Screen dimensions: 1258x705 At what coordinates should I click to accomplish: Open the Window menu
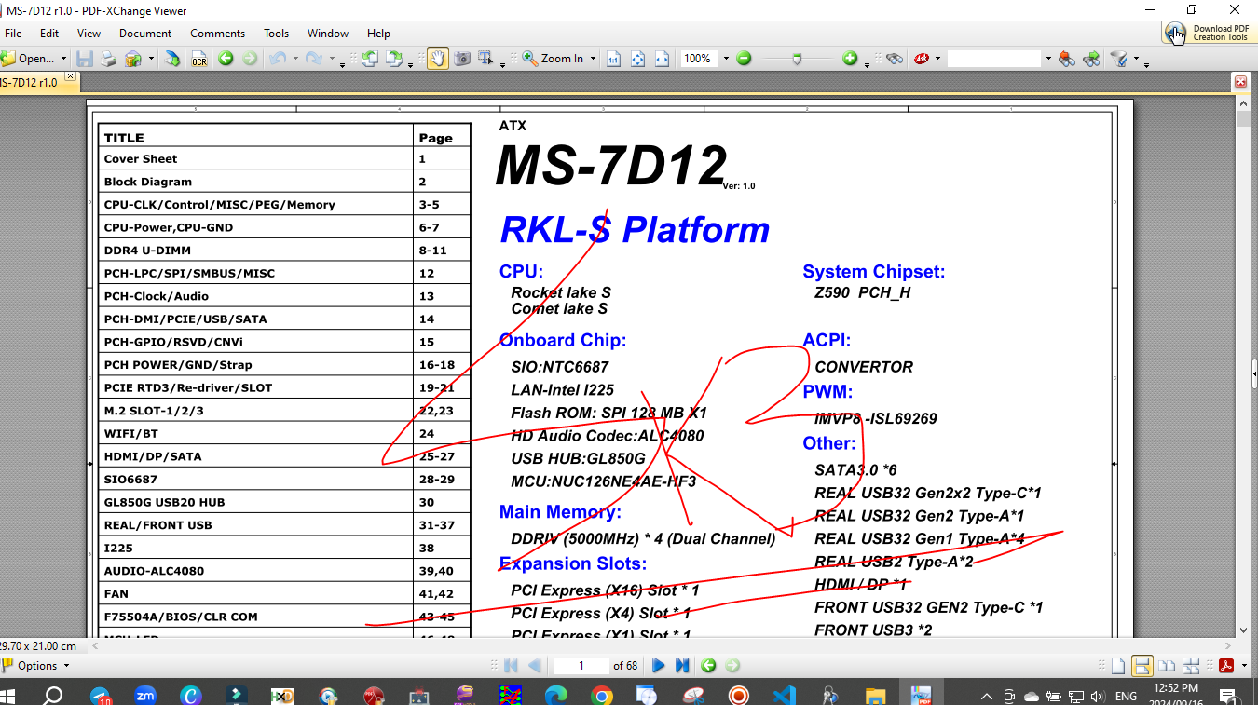coord(328,33)
